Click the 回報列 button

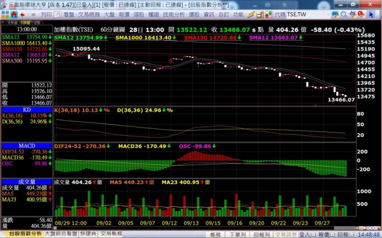pos(262,235)
